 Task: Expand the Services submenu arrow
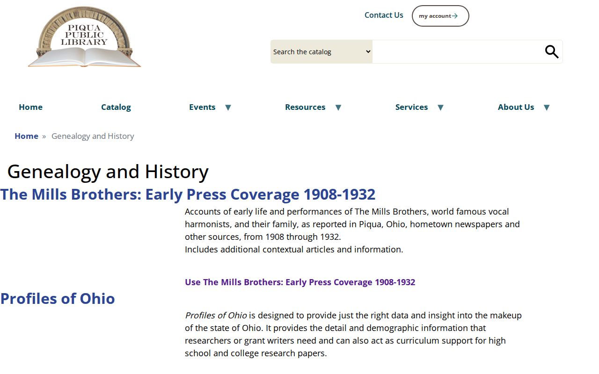pos(440,108)
